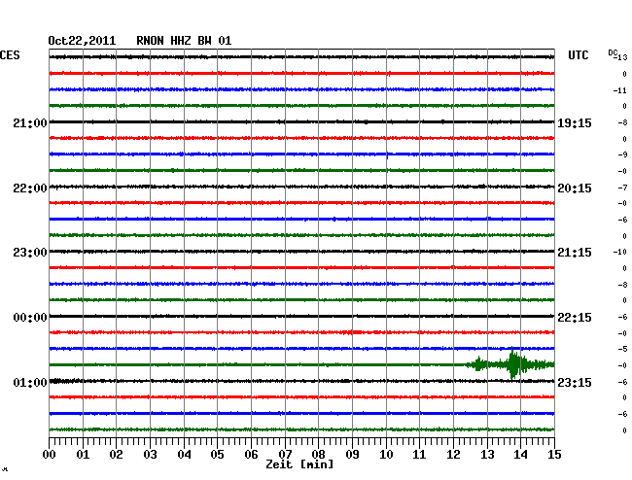Click the date label Oct22,2011
The image size is (632, 480).
pos(82,41)
